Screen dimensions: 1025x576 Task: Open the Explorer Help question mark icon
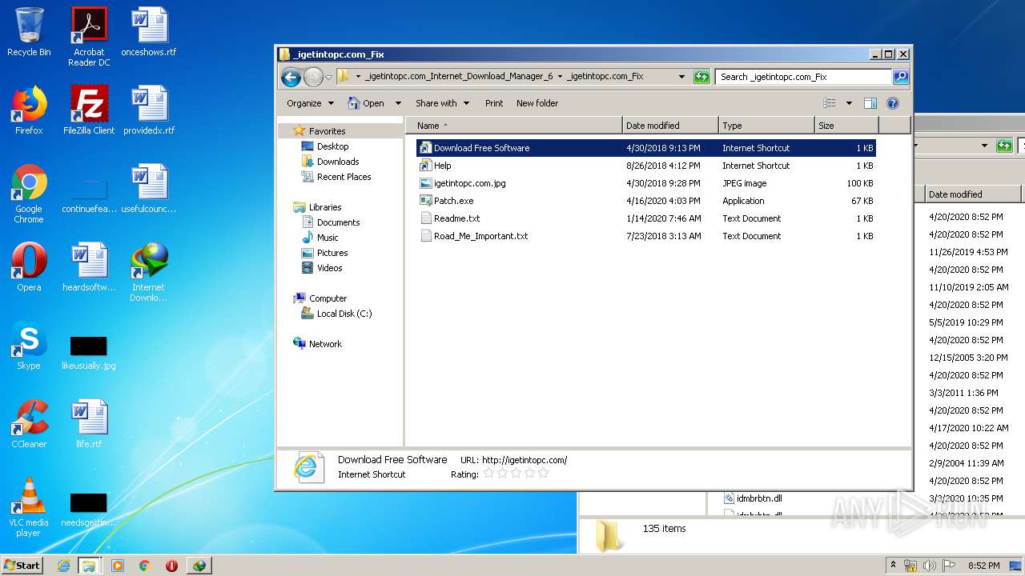pos(893,103)
